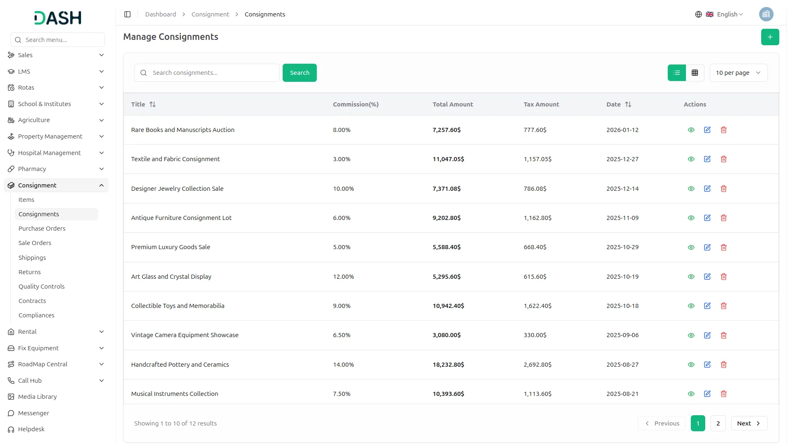Collapse the Consignment sidebar section
The width and height of the screenshot is (790, 444).
coord(101,185)
